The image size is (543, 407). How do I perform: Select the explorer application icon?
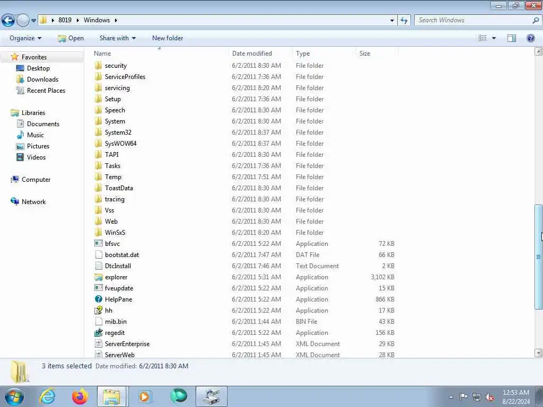coord(98,277)
